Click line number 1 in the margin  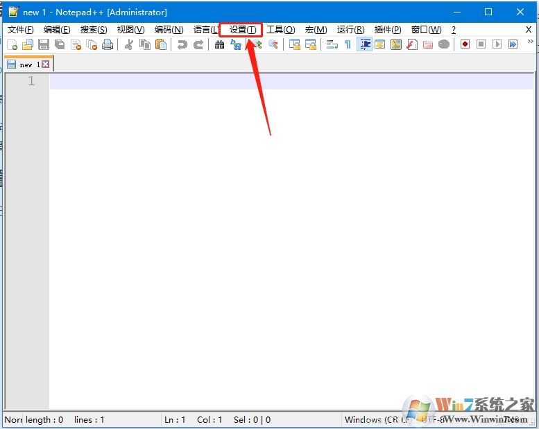(x=31, y=81)
